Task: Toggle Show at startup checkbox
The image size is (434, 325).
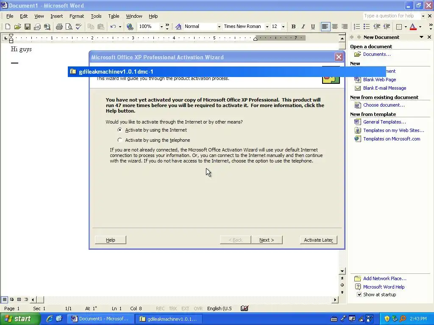Action: (359, 295)
